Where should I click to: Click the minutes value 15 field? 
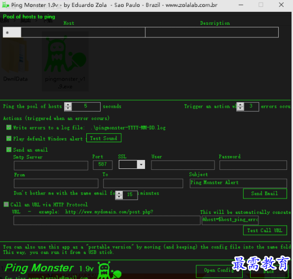tap(130, 195)
